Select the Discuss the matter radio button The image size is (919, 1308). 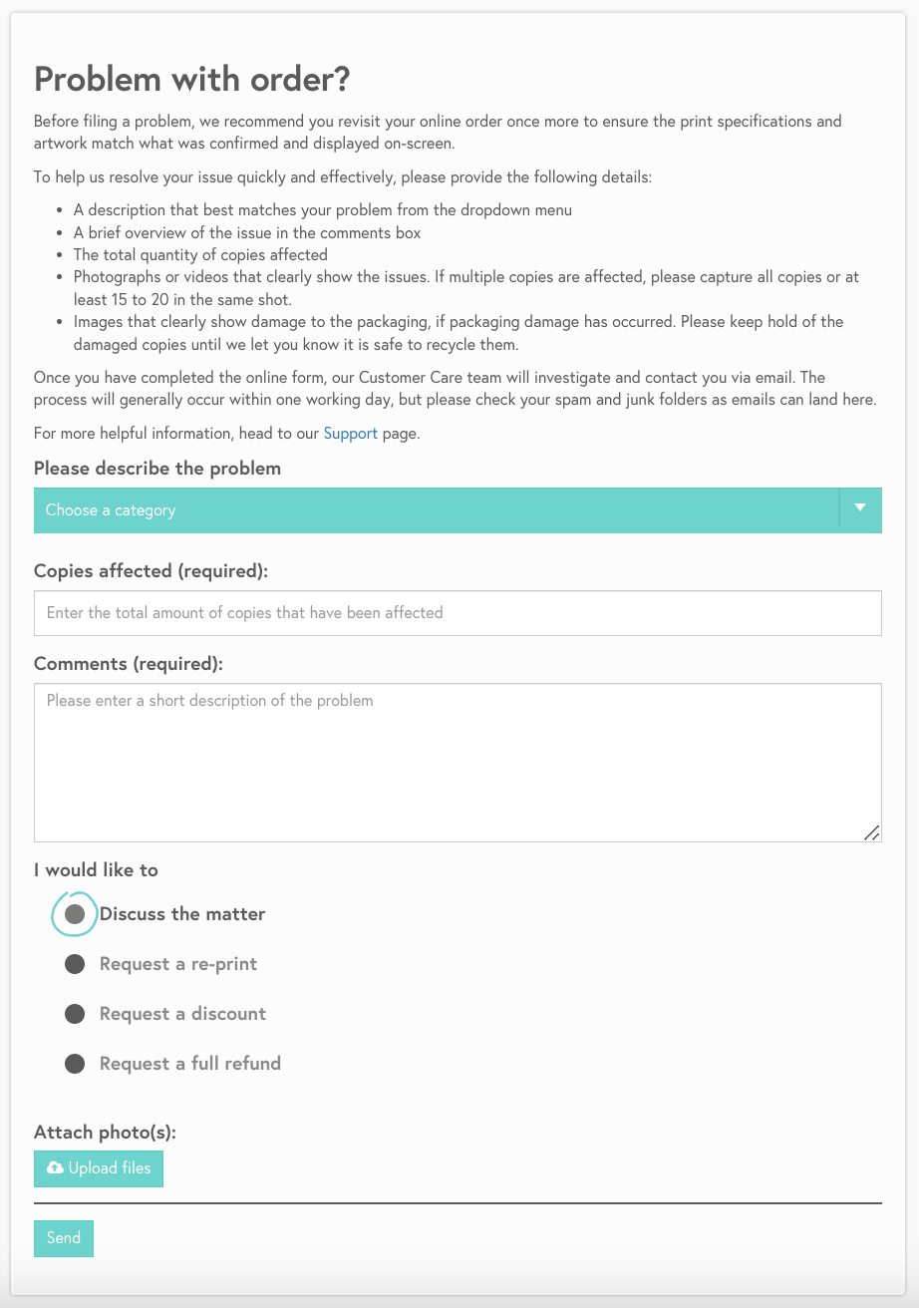coord(75,914)
